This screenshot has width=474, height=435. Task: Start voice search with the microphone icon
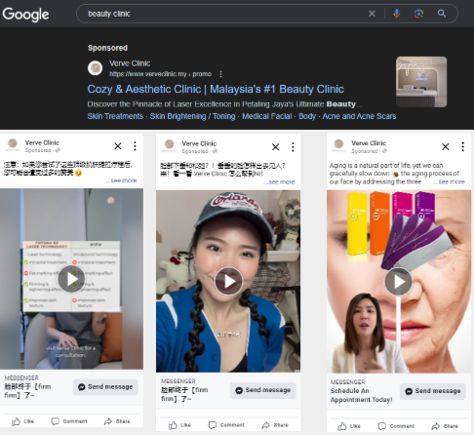coord(397,14)
